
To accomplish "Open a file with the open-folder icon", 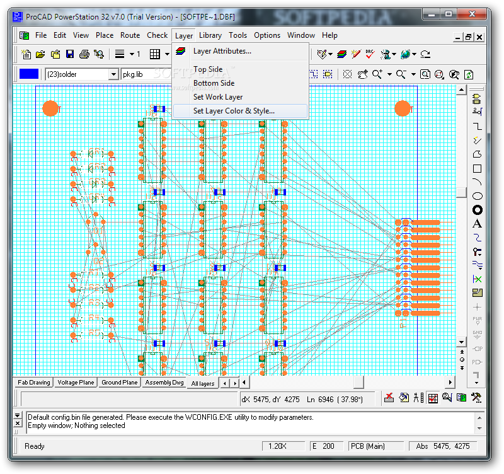I will 40,54.
